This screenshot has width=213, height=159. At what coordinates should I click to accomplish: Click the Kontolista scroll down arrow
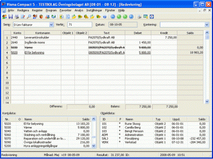(x=94, y=146)
